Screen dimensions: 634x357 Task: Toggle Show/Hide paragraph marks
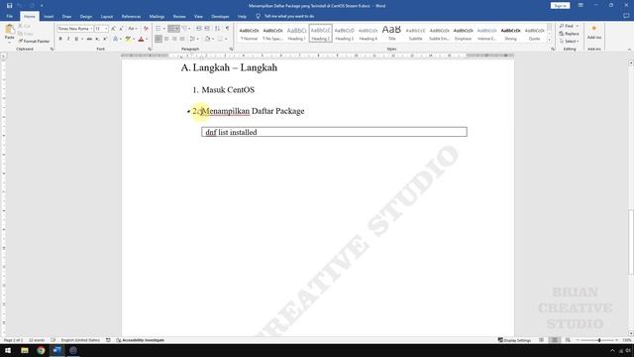pyautogui.click(x=227, y=29)
